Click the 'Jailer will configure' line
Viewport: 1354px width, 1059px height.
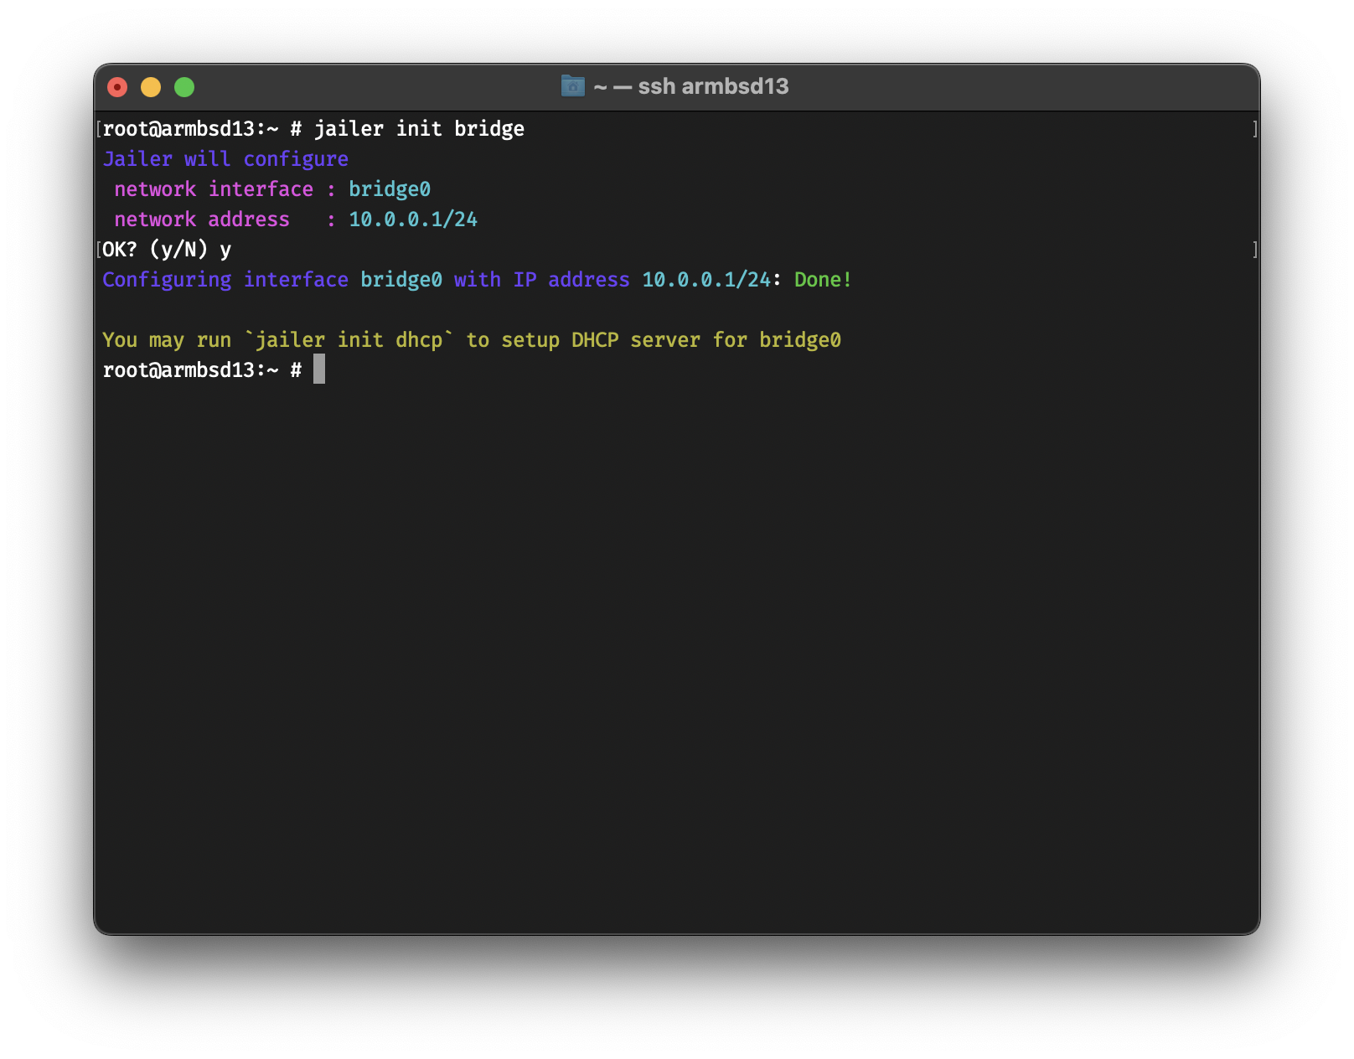pos(225,159)
